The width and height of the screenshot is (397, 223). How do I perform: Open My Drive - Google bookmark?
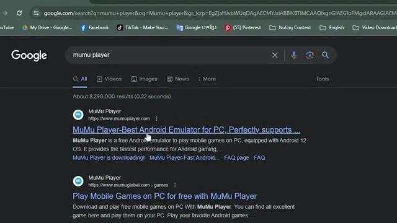(47, 27)
